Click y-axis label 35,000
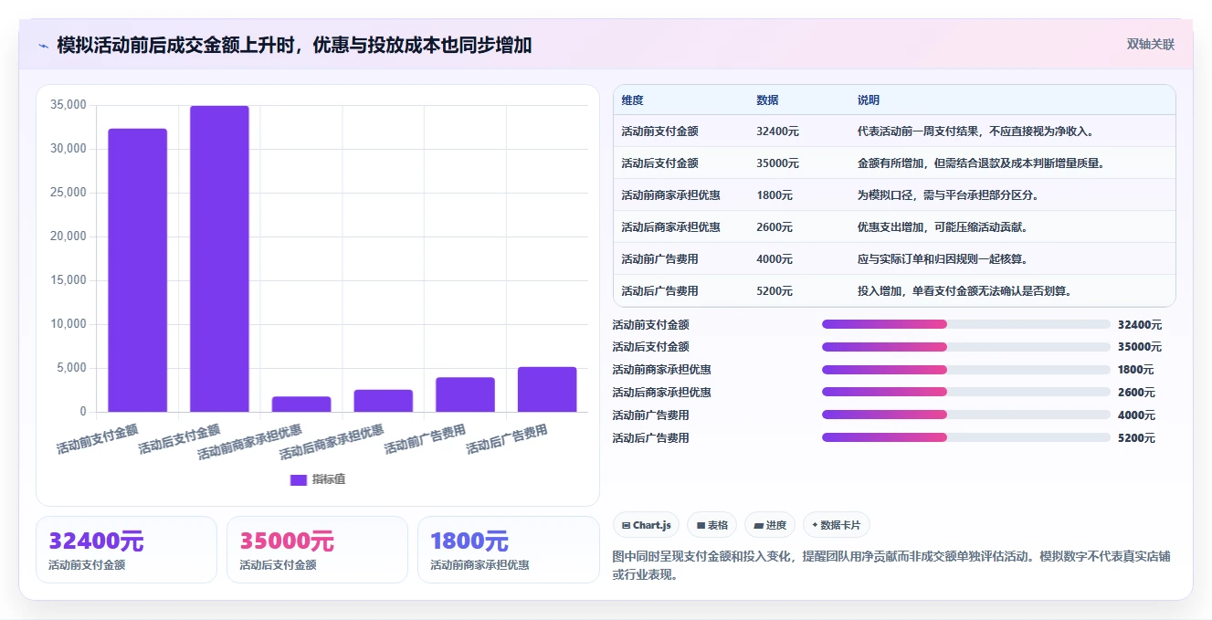Viewport: 1212px width, 620px height. (69, 105)
